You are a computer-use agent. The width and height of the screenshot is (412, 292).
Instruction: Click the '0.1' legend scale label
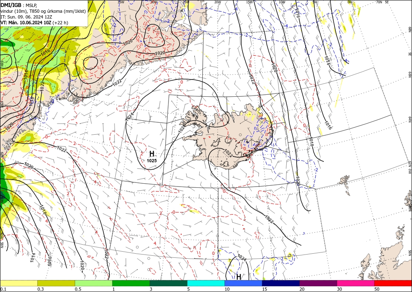3,289
